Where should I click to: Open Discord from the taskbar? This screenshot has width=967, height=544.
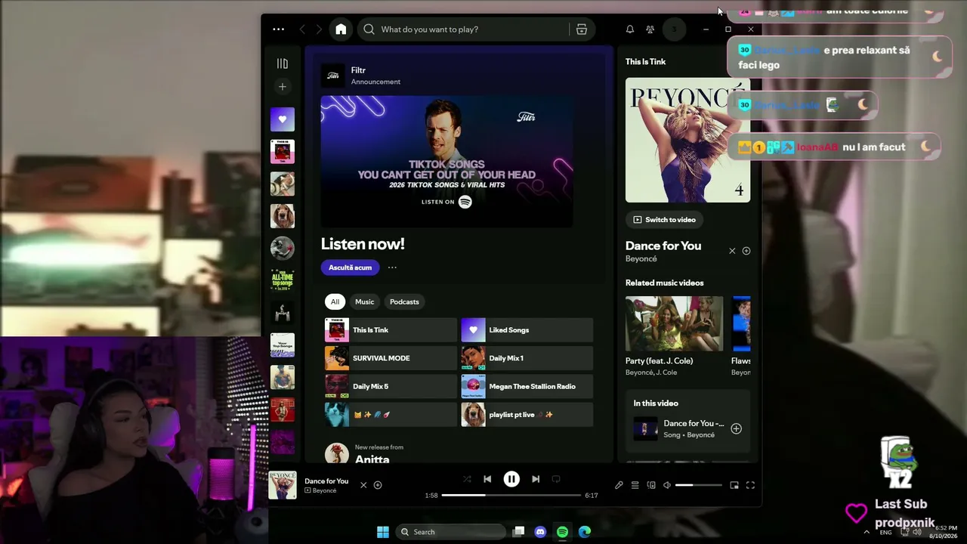[540, 532]
